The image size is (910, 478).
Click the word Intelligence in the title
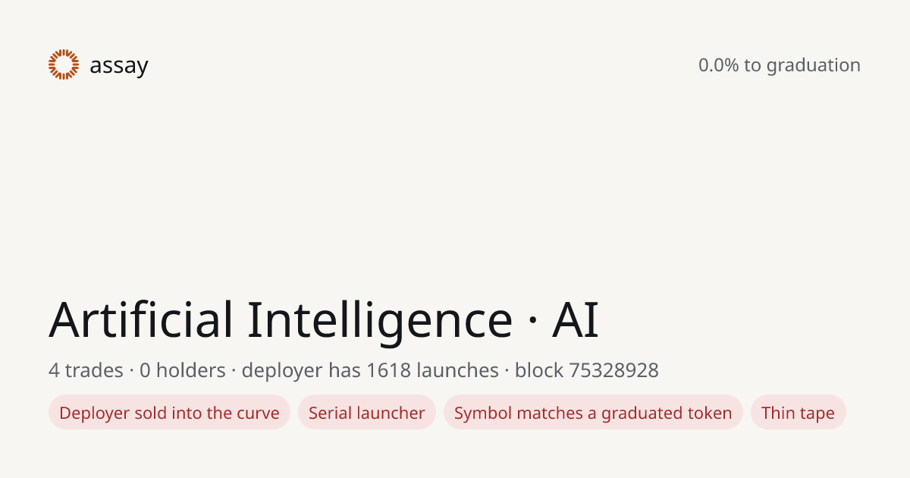pyautogui.click(x=380, y=321)
